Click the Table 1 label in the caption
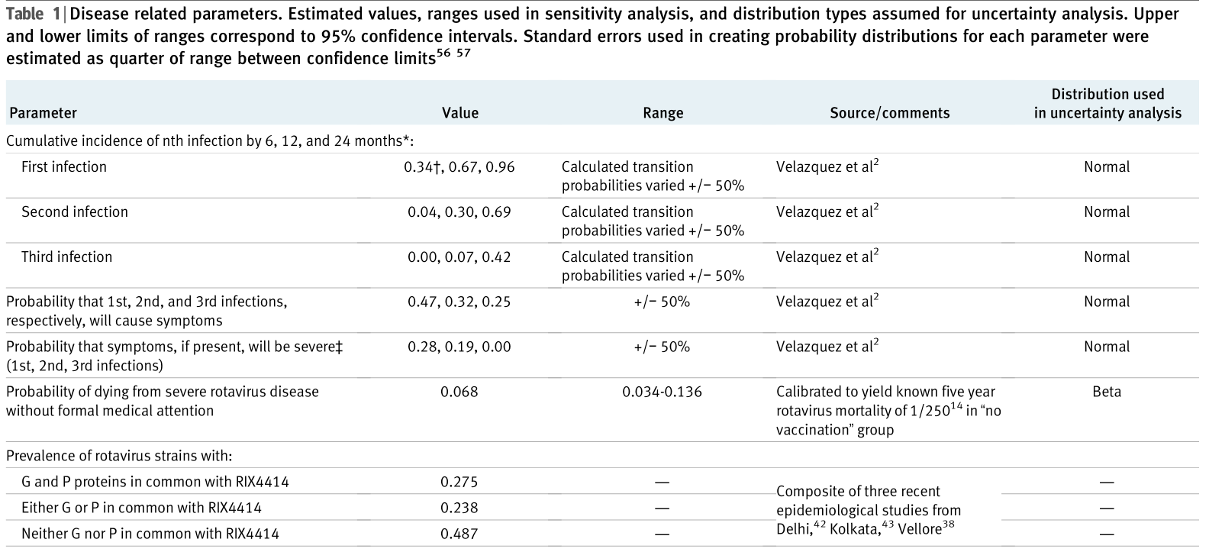Image resolution: width=1209 pixels, height=552 pixels. tap(27, 15)
